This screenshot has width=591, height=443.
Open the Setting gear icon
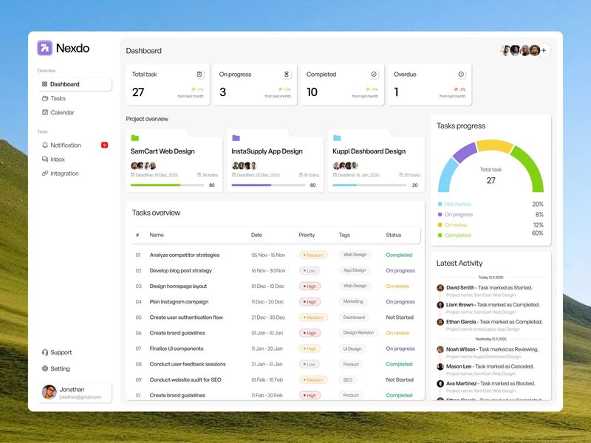(47, 368)
